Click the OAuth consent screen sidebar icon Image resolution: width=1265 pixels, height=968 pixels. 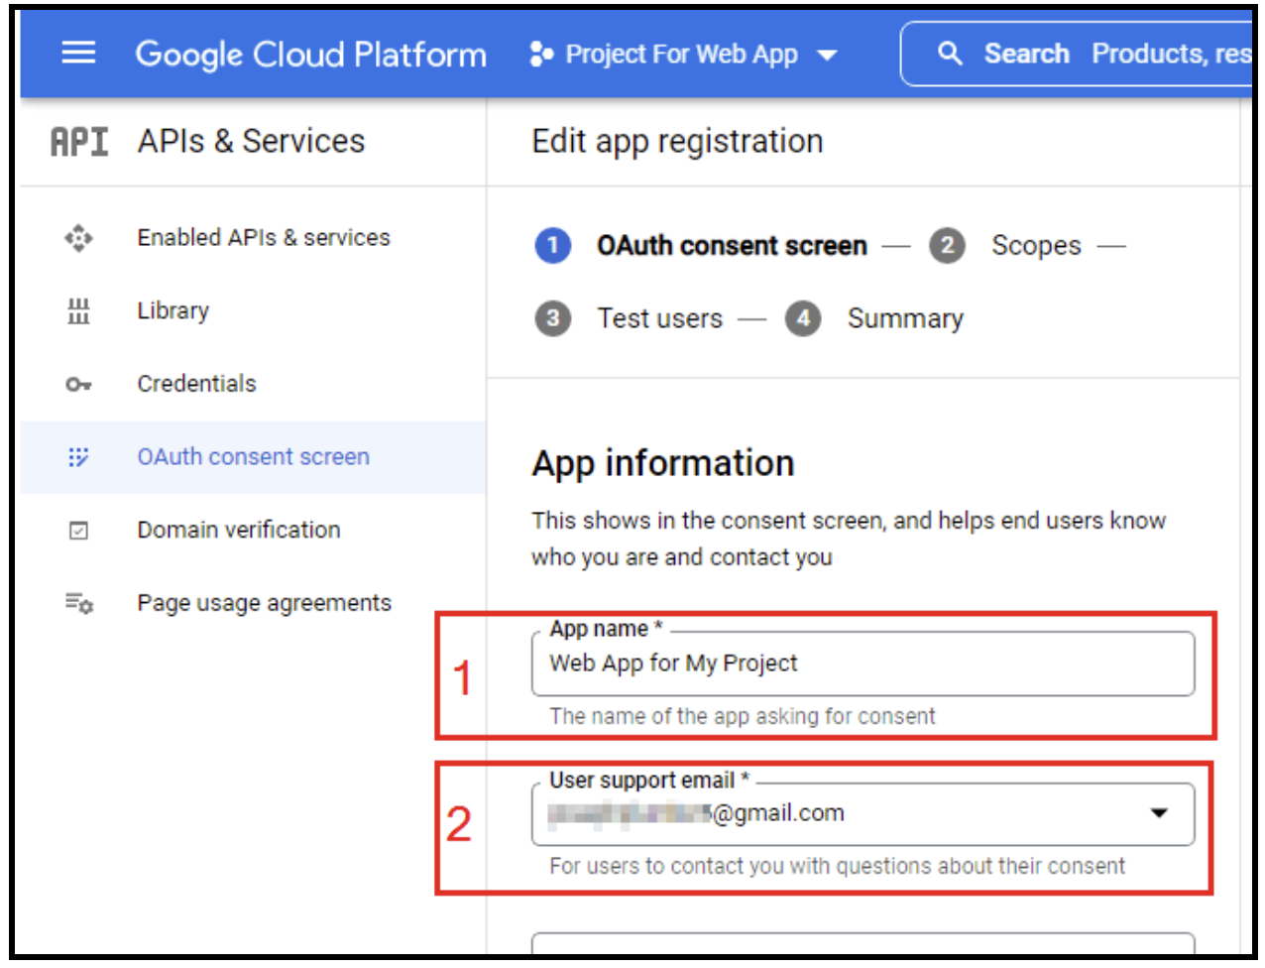pyautogui.click(x=78, y=457)
